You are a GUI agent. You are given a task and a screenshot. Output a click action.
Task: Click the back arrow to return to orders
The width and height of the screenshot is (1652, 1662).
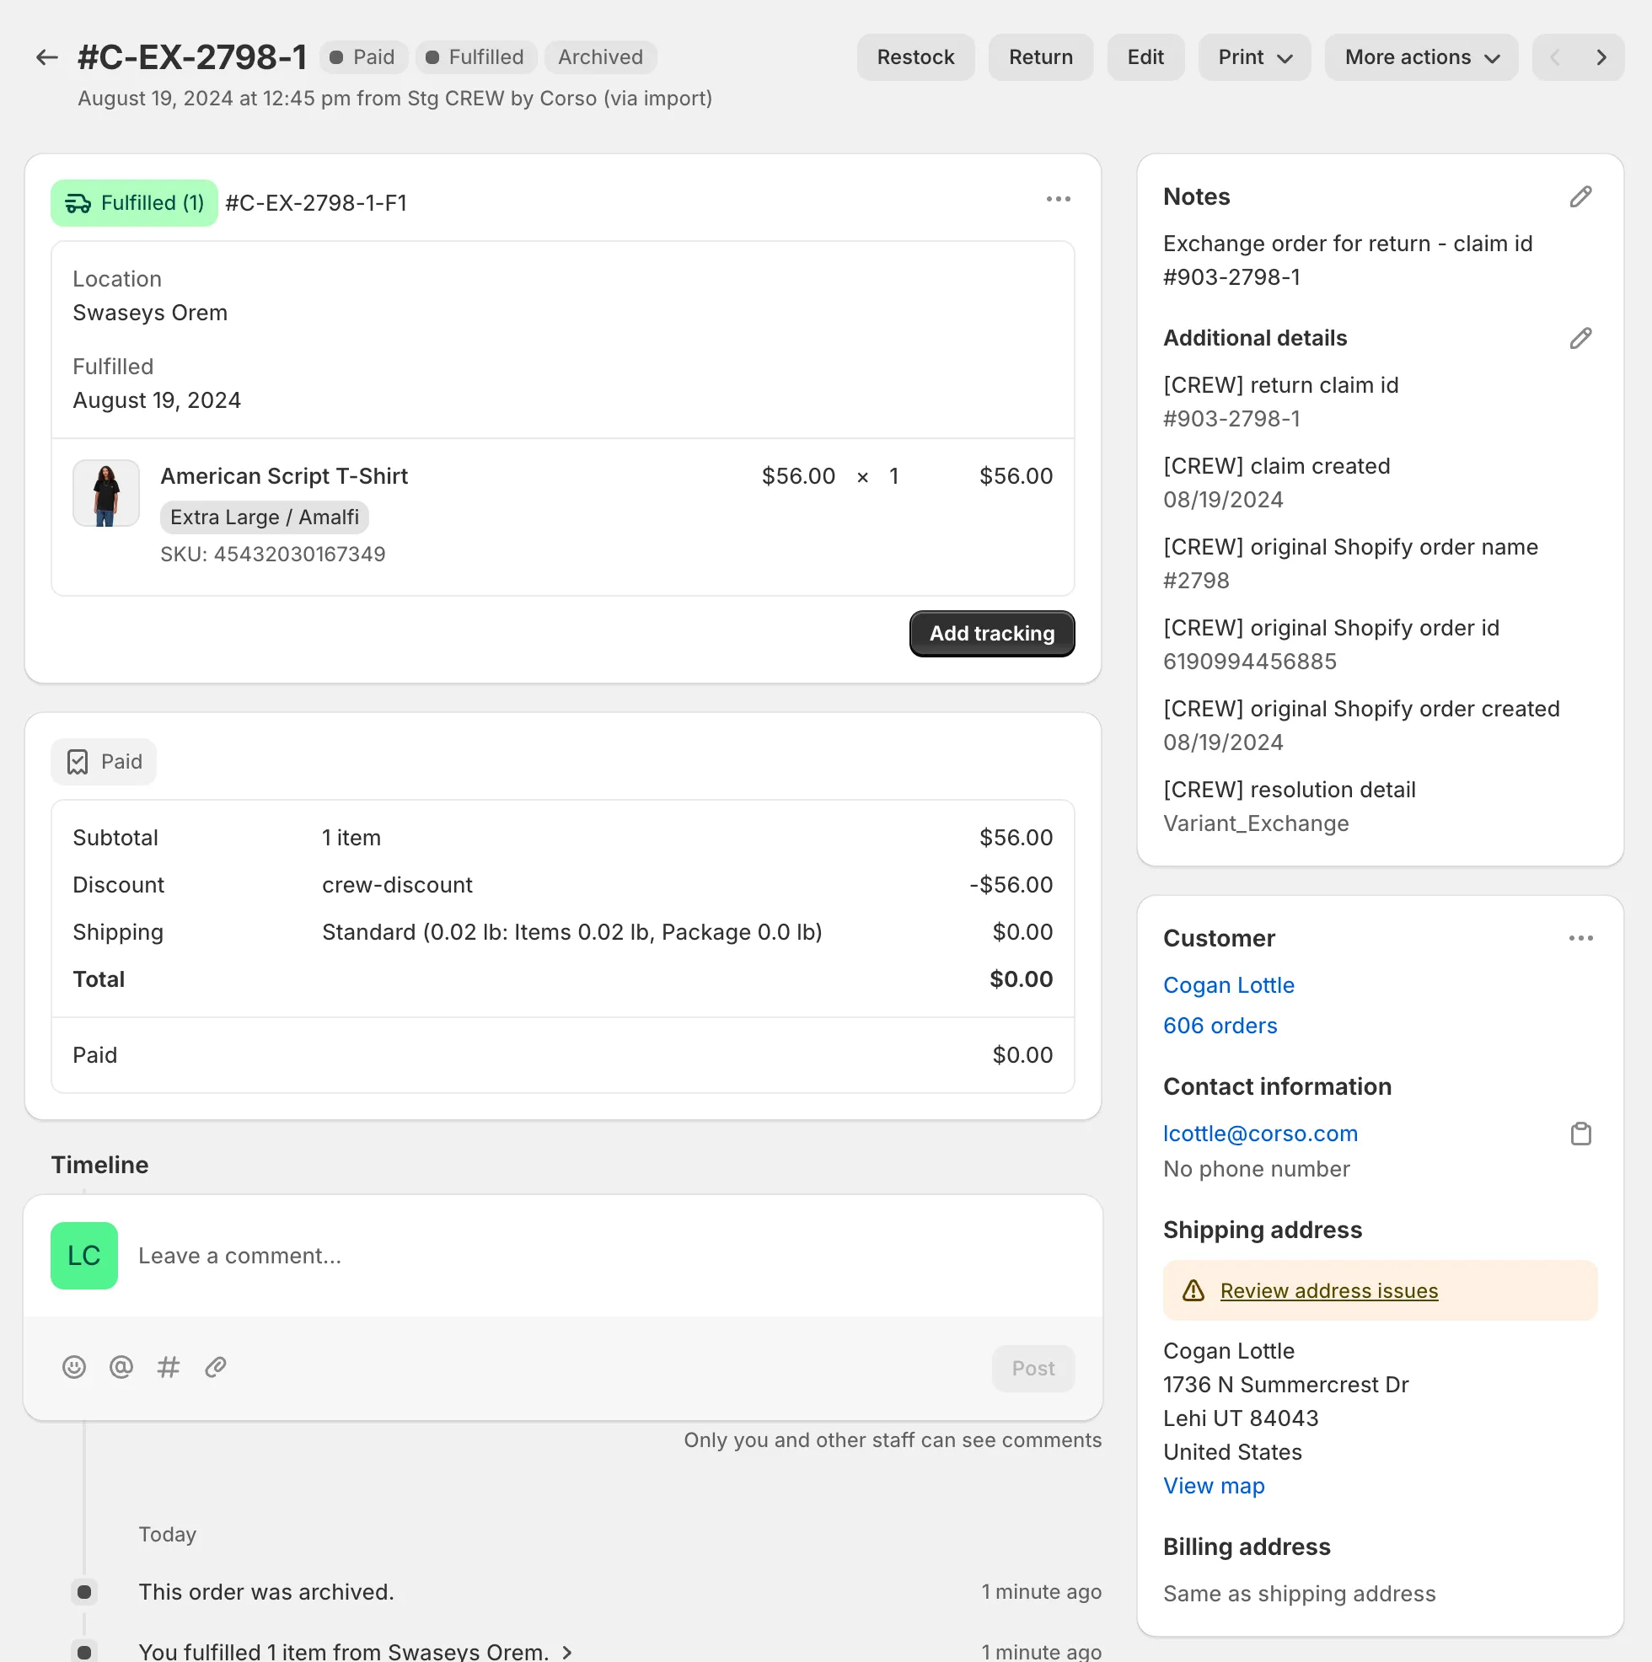pyautogui.click(x=46, y=56)
